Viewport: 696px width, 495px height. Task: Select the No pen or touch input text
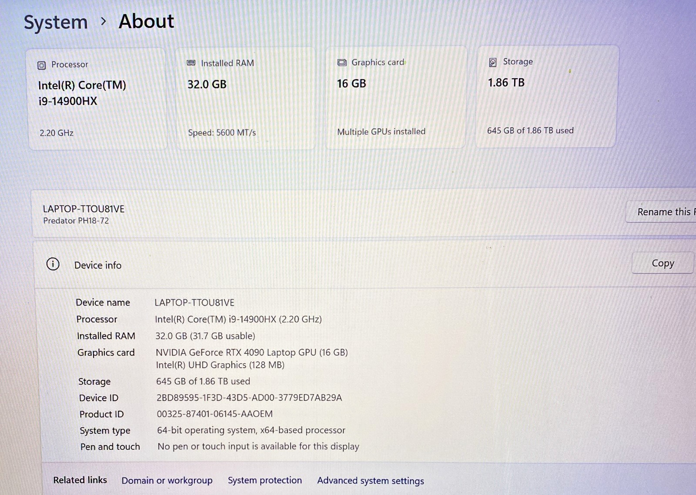click(258, 446)
